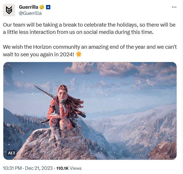Open the Guerrilla display name link

(28, 7)
